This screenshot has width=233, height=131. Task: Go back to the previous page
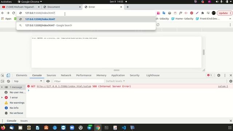tap(3, 13)
